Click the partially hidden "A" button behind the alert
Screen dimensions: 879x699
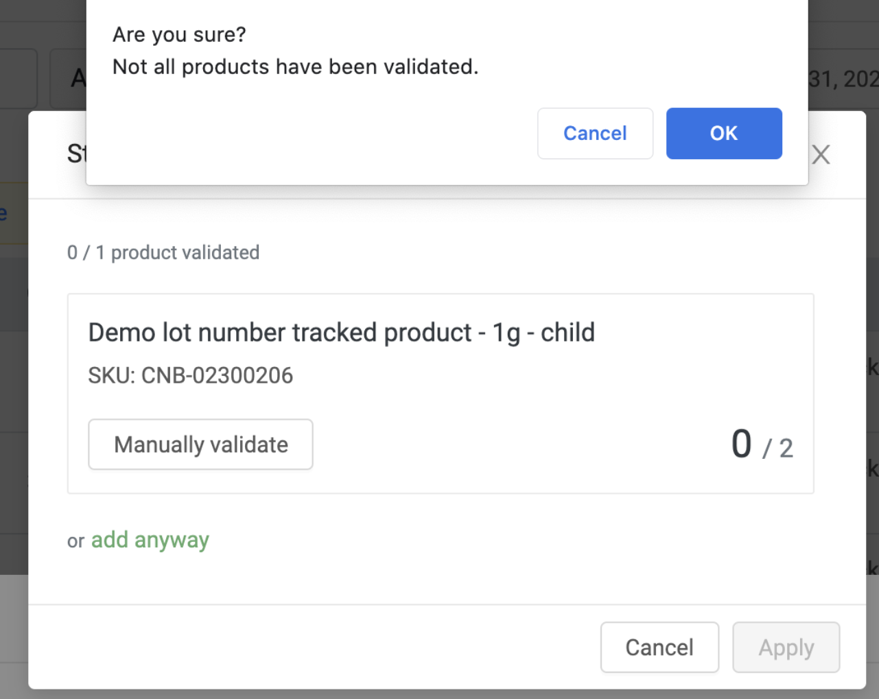pyautogui.click(x=75, y=80)
